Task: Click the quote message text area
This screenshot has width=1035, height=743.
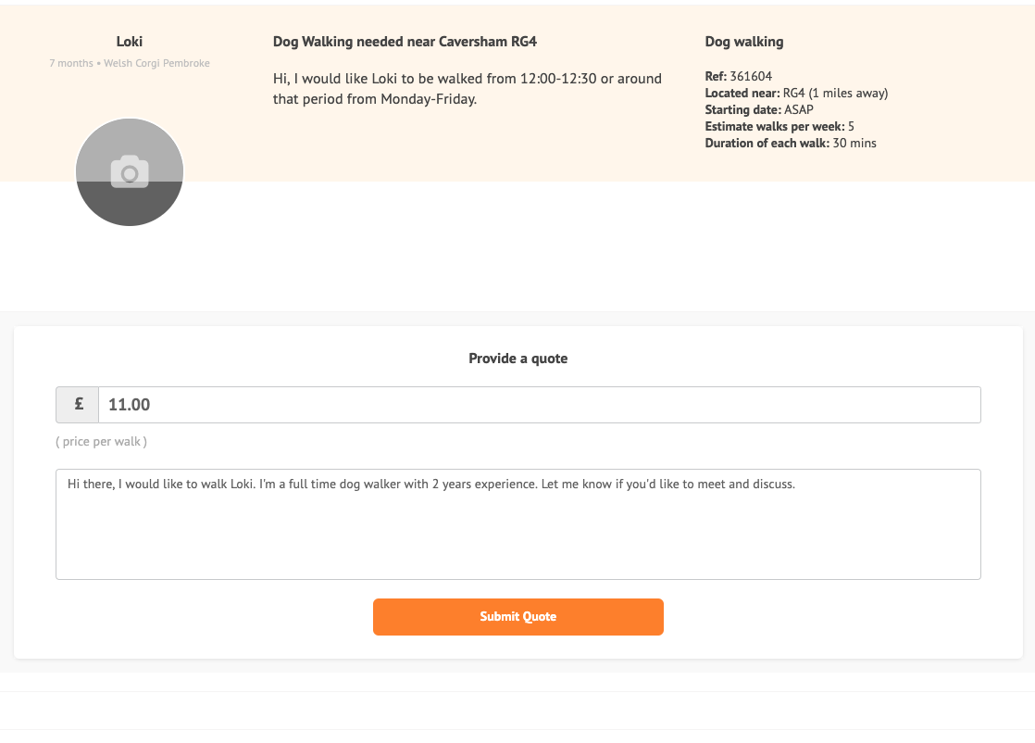Action: tap(518, 524)
